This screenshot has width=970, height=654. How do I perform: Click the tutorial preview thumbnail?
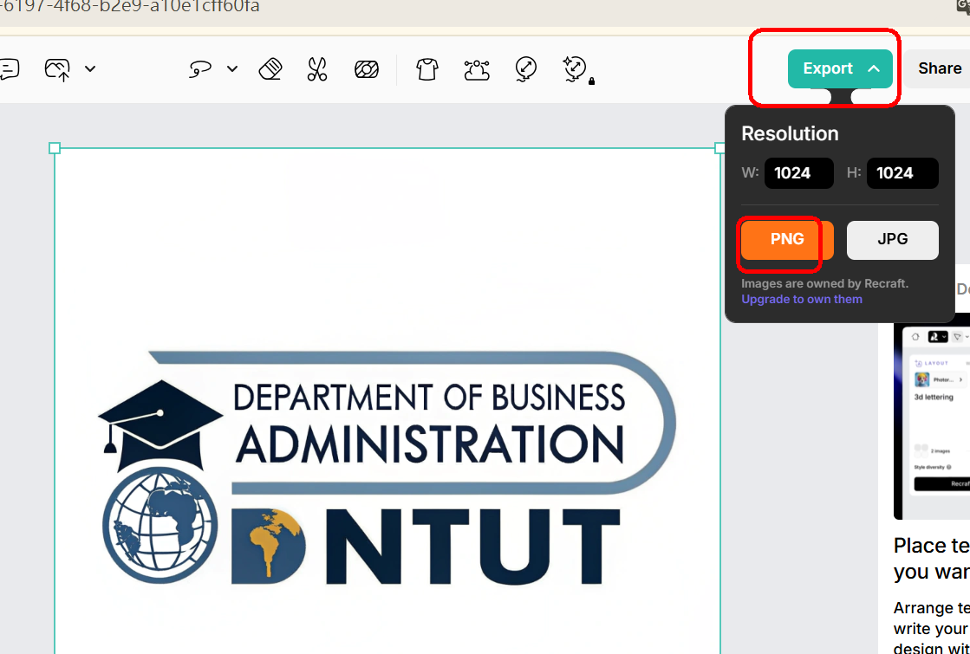(932, 418)
